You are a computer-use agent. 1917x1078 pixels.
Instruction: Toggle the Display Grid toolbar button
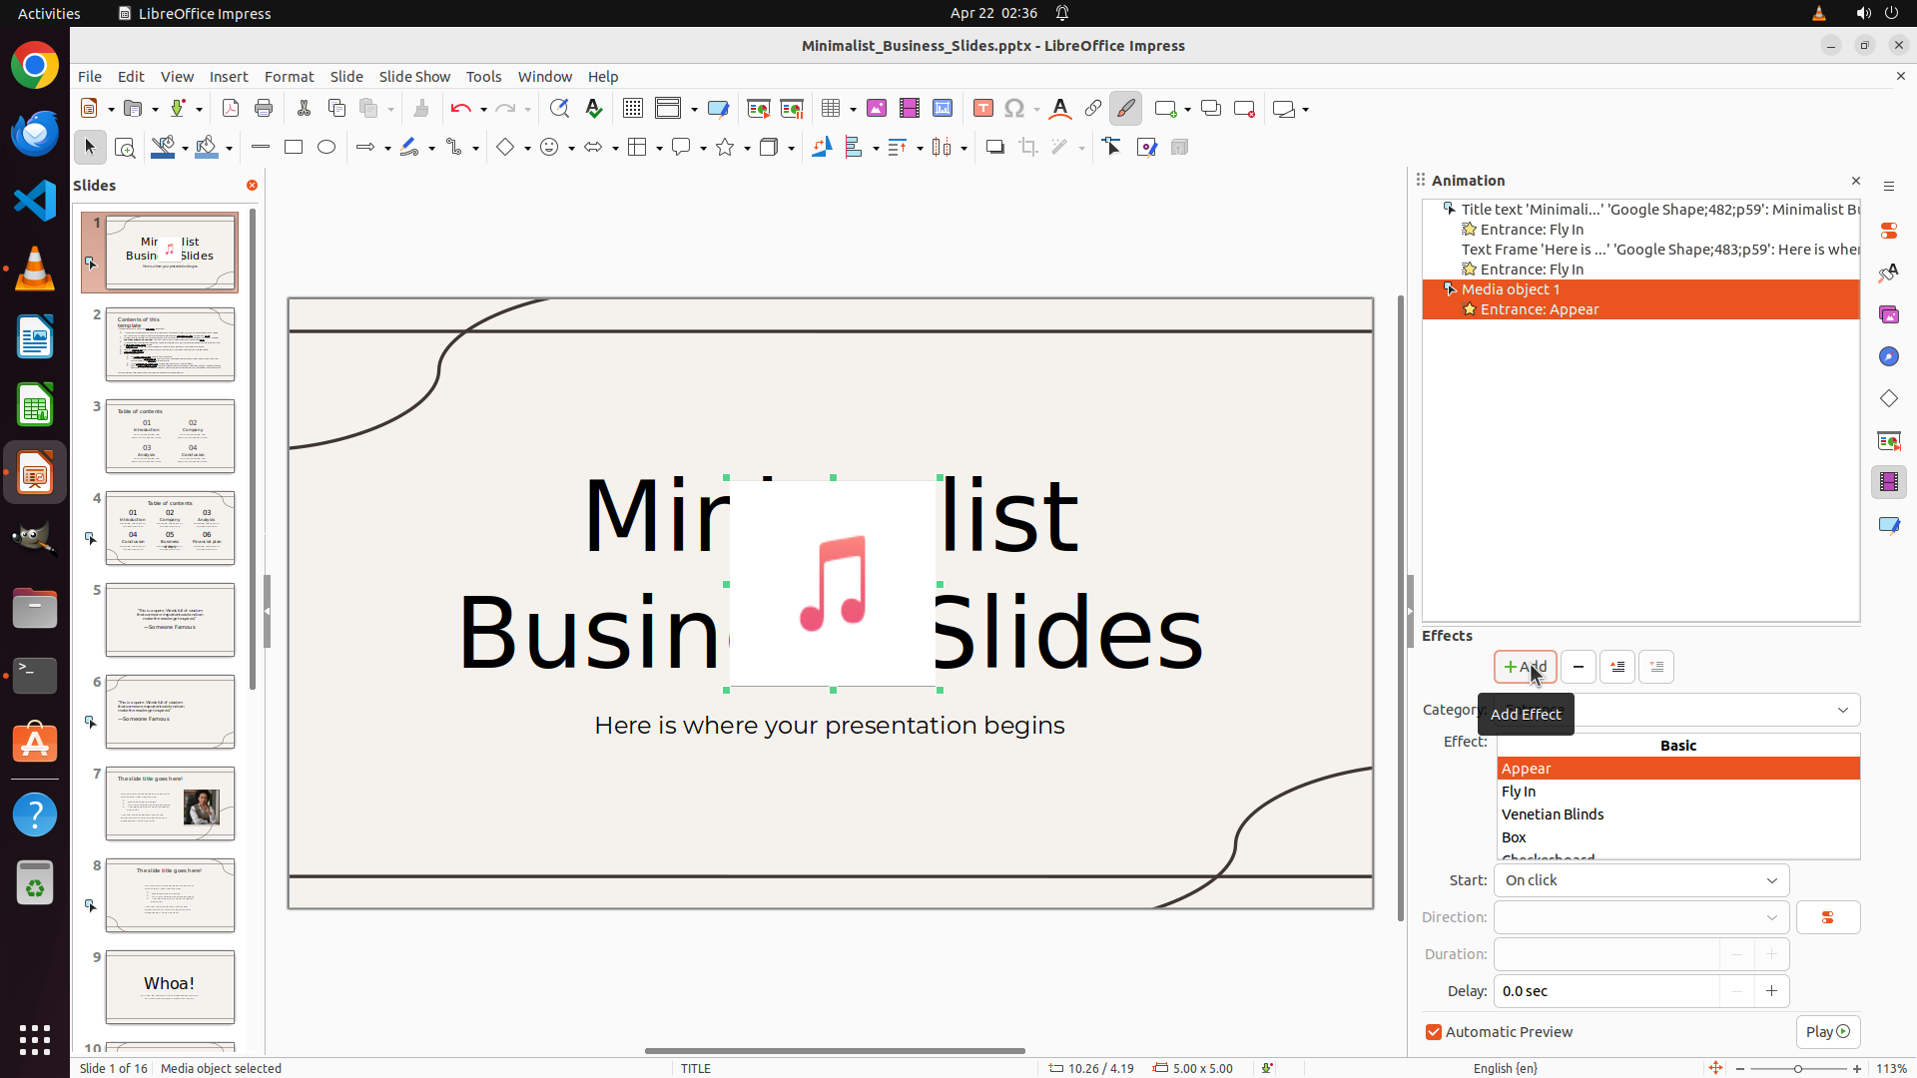coord(632,109)
